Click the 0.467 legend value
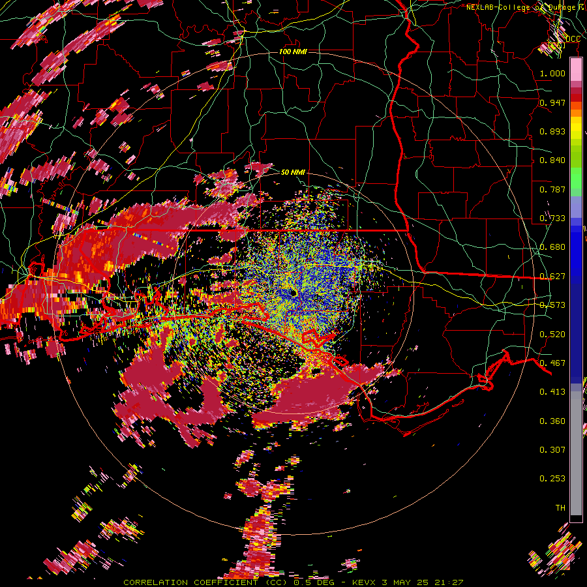587x587 pixels. point(552,363)
